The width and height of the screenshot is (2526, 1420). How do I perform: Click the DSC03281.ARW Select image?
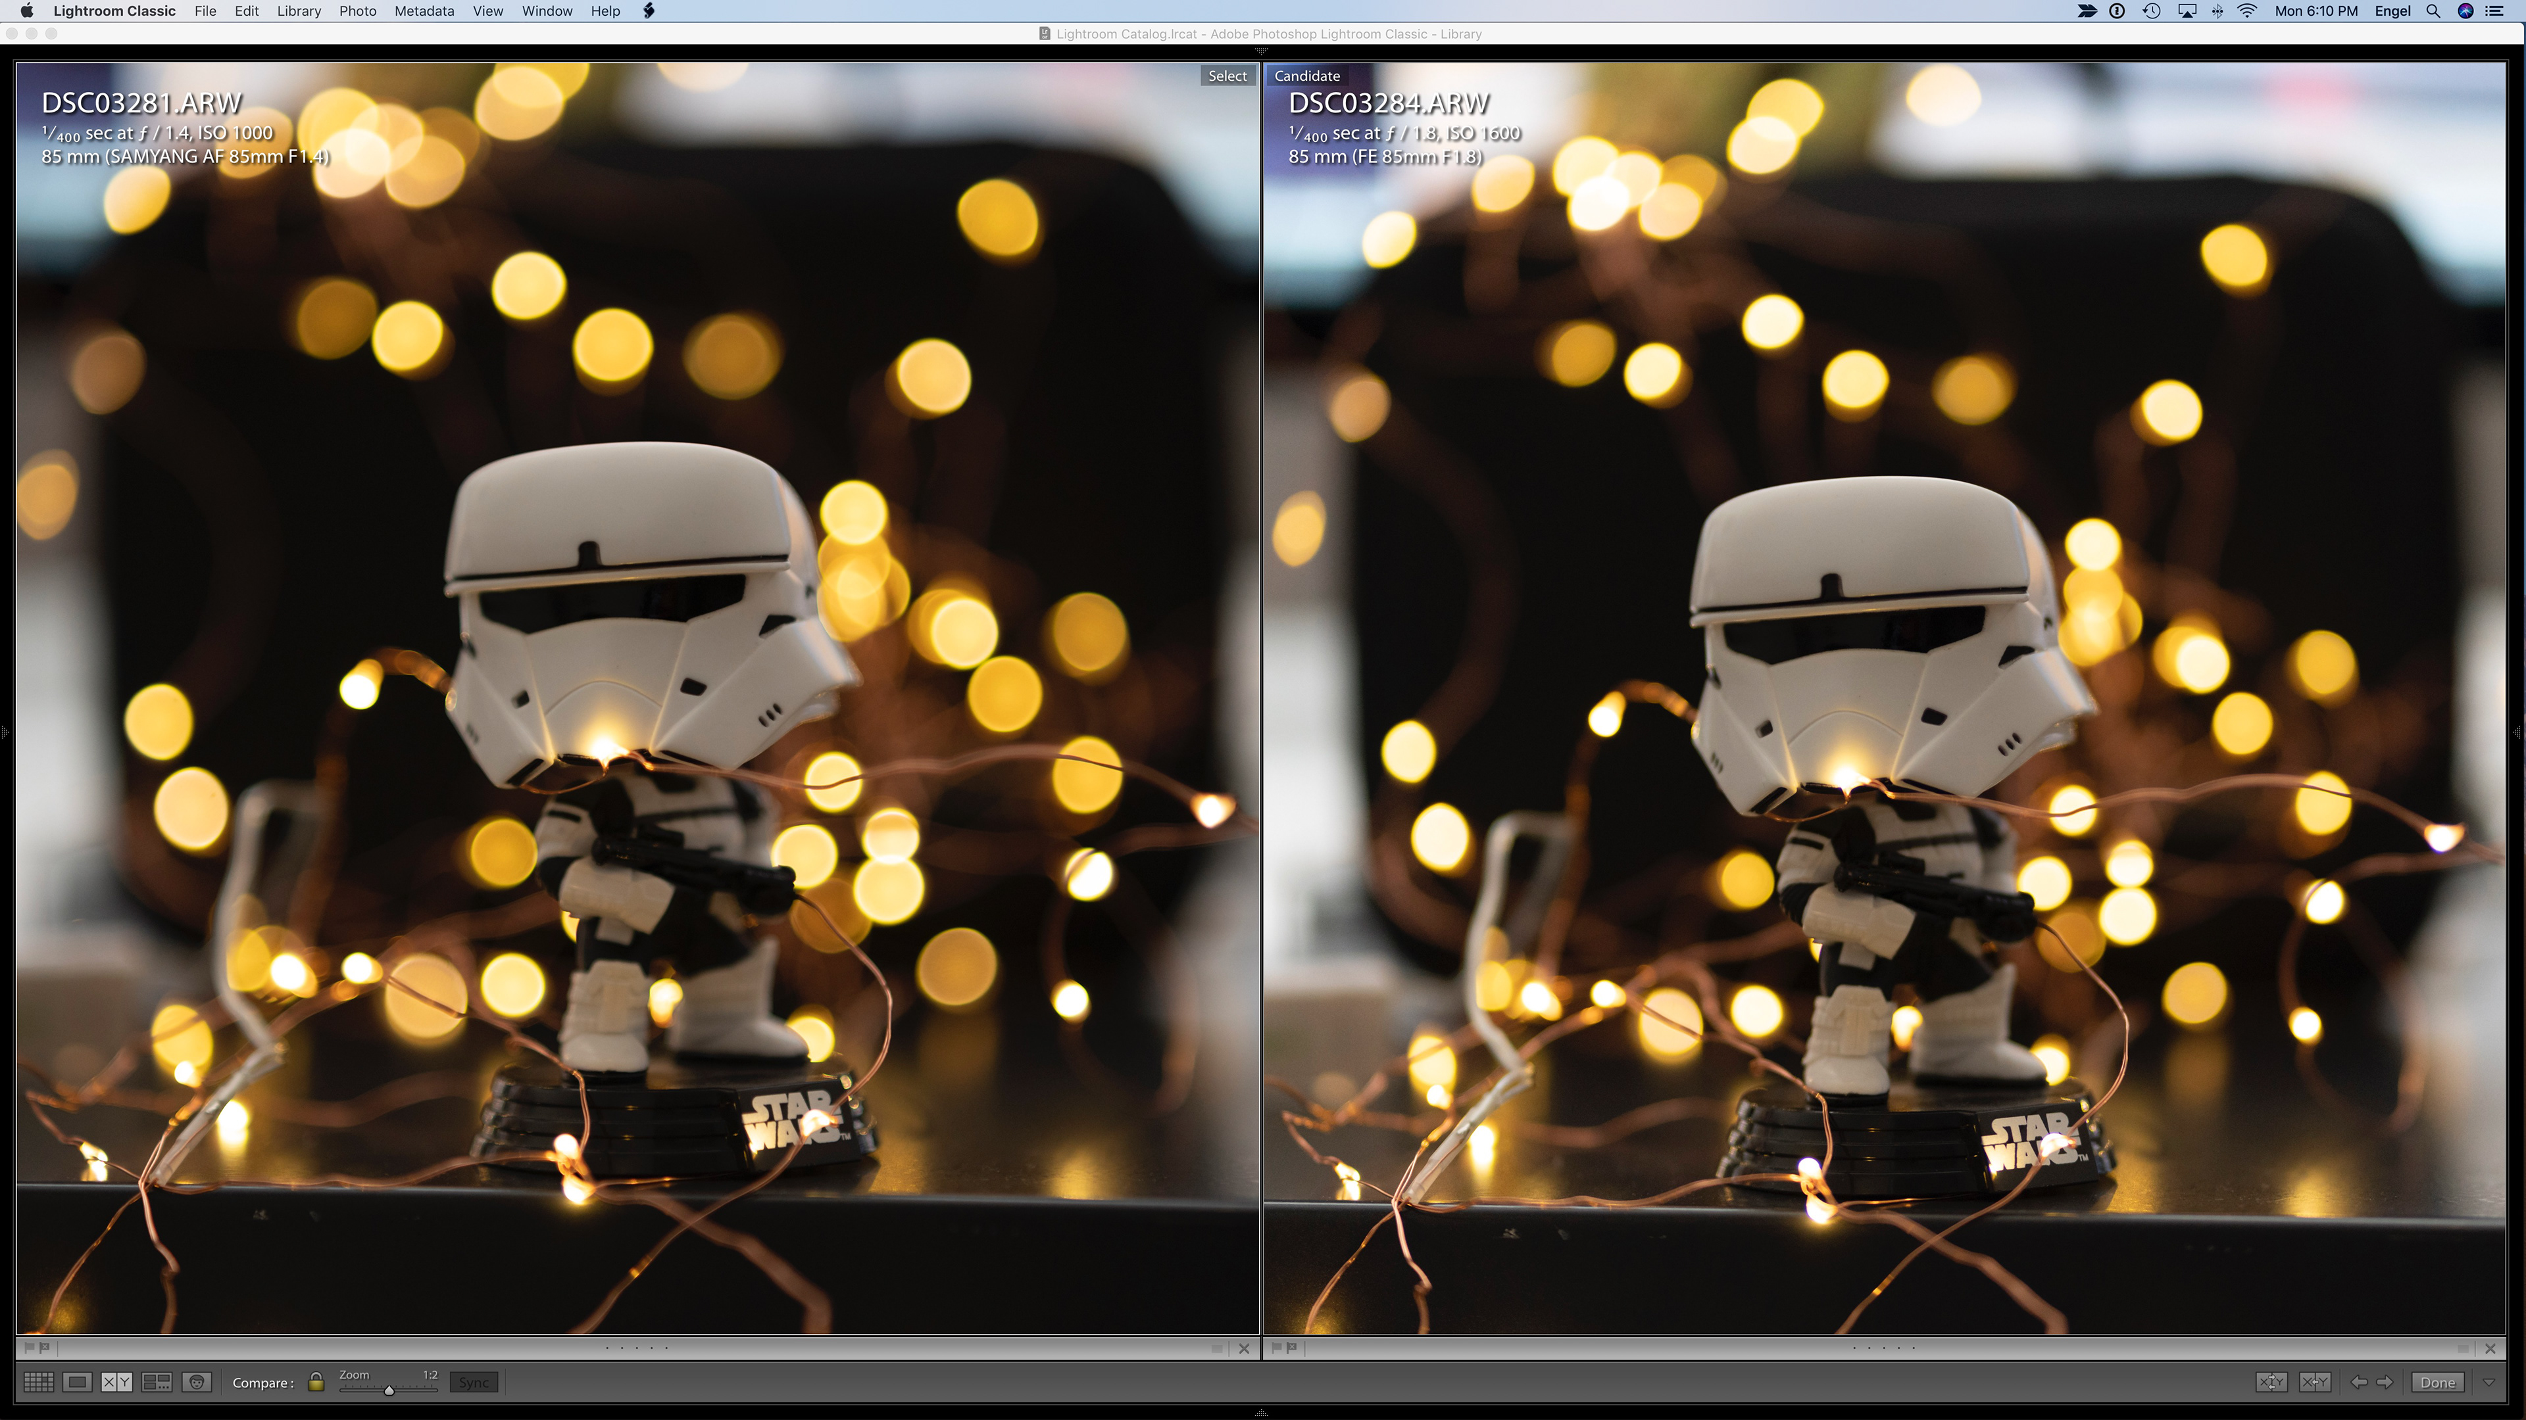[637, 698]
